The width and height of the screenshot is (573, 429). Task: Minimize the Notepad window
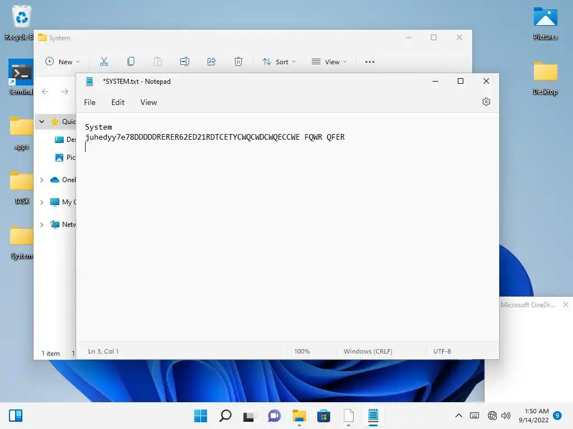tap(435, 82)
